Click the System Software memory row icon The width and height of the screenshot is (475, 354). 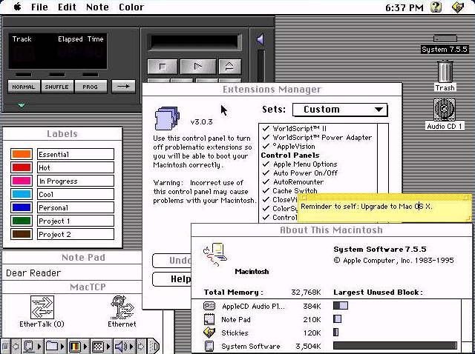click(209, 346)
